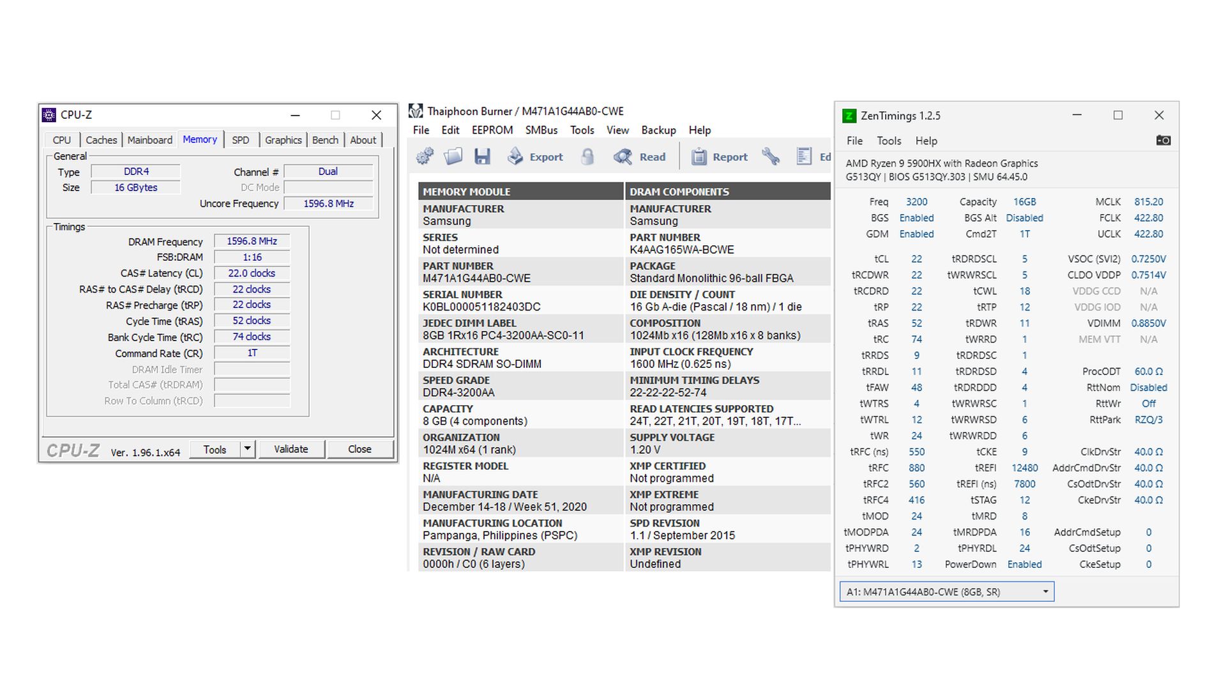1226x690 pixels.
Task: Click the Validate button in CPU-Z
Action: coord(291,449)
